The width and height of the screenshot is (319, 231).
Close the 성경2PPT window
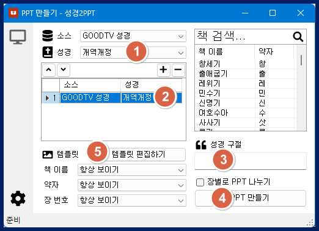click(x=301, y=13)
